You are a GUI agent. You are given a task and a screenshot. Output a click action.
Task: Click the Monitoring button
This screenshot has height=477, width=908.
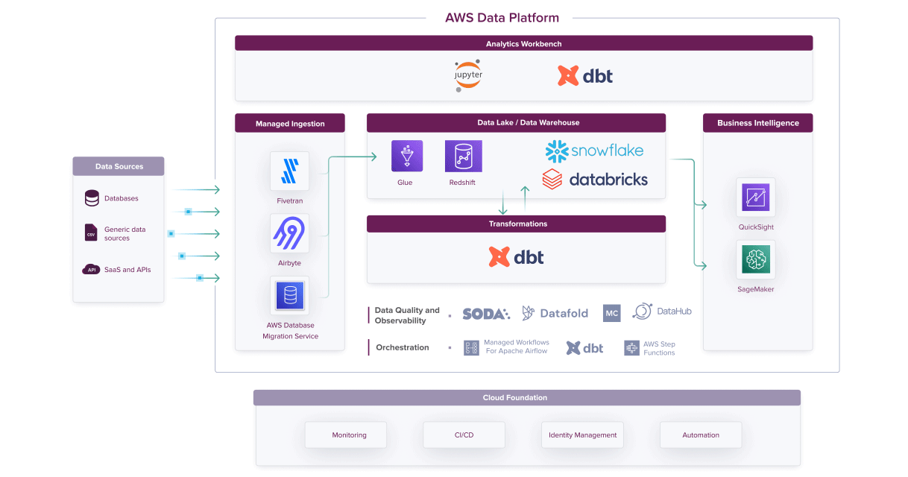345,435
